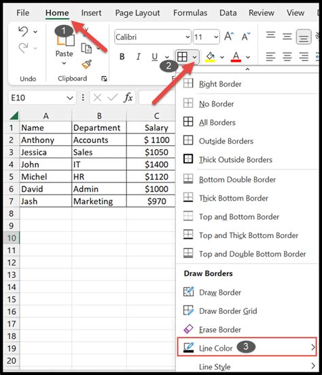Select column B header

tap(99, 116)
